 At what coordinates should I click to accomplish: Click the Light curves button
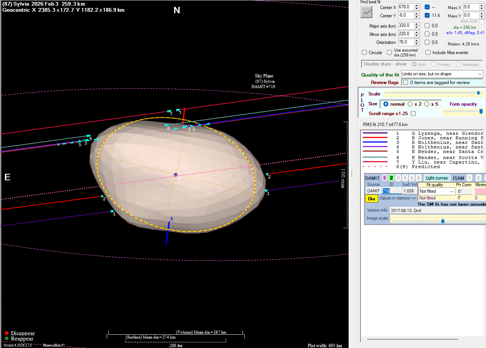click(x=436, y=178)
